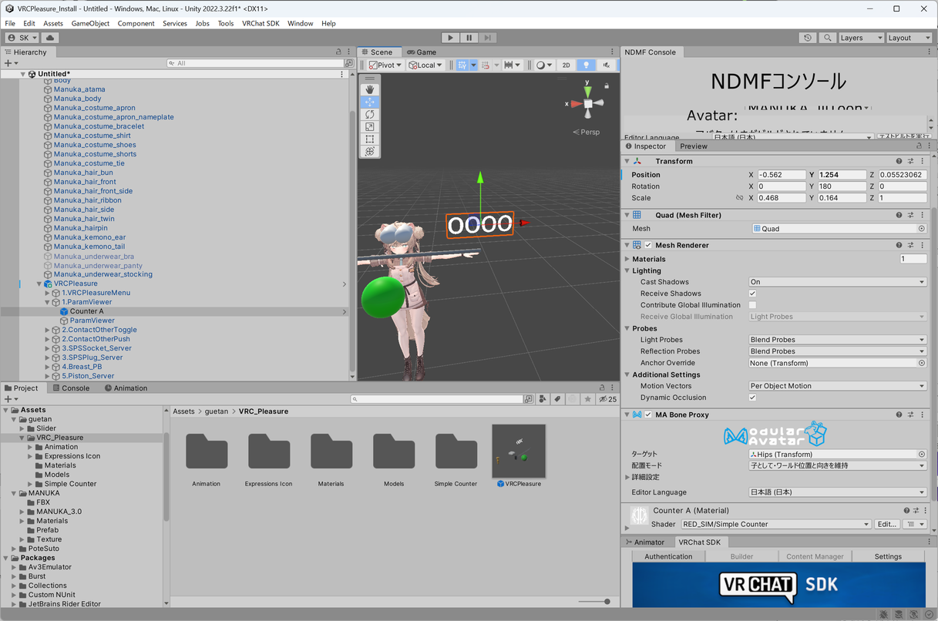The height and width of the screenshot is (621, 938).
Task: Click the Pause button
Action: click(x=469, y=38)
